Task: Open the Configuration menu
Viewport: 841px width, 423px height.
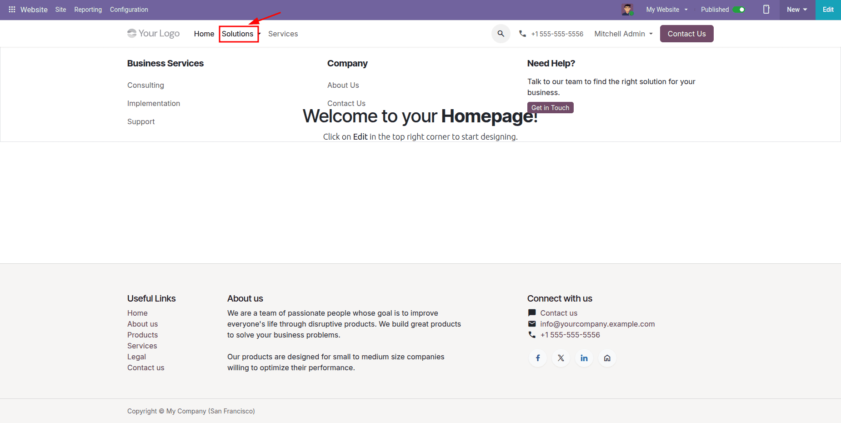Action: (129, 10)
